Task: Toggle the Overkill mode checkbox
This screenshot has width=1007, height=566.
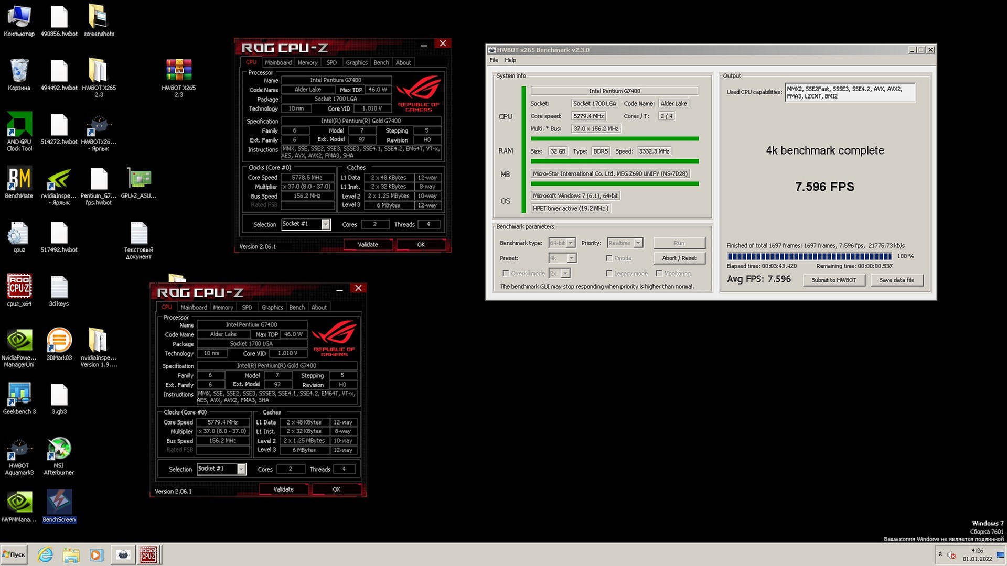Action: pos(506,273)
